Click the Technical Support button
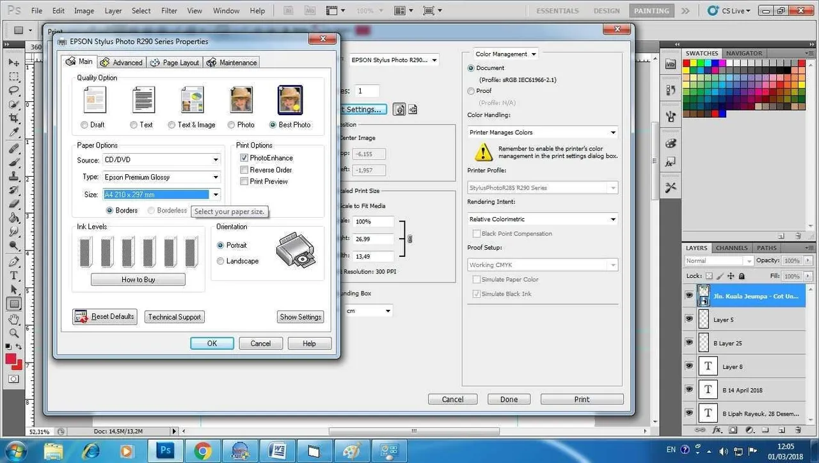The width and height of the screenshot is (819, 463). (175, 316)
